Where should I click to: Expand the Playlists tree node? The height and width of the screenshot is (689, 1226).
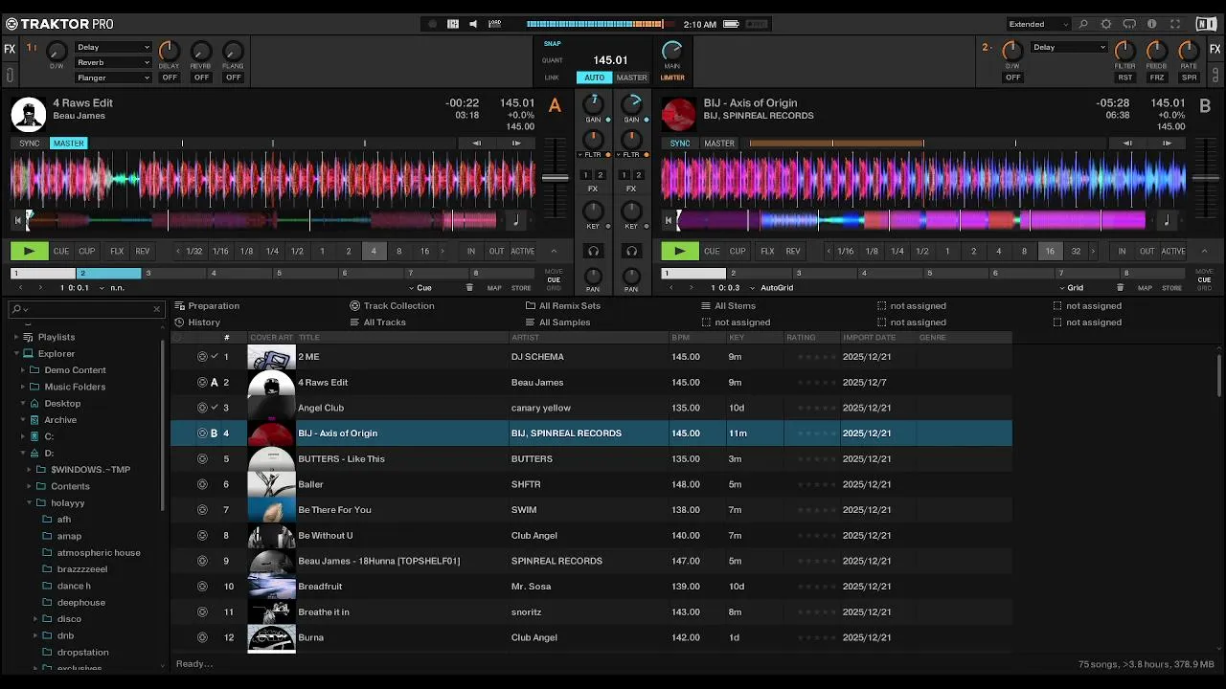(x=16, y=337)
